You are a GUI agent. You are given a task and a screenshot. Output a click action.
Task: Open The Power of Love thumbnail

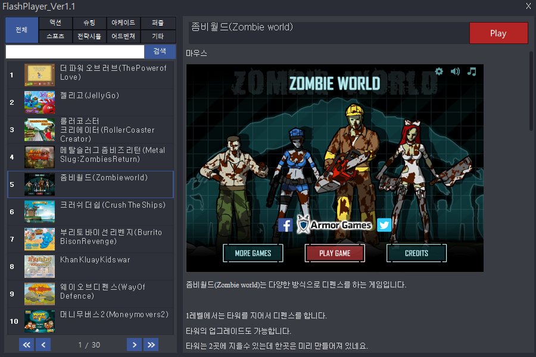point(40,75)
